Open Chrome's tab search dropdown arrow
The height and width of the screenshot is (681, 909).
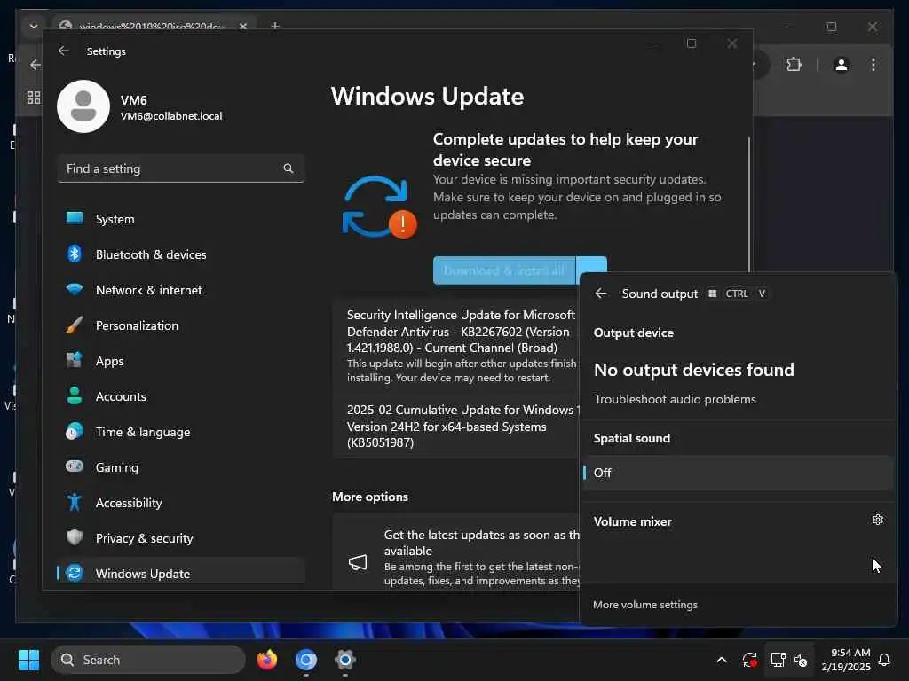[x=34, y=26]
